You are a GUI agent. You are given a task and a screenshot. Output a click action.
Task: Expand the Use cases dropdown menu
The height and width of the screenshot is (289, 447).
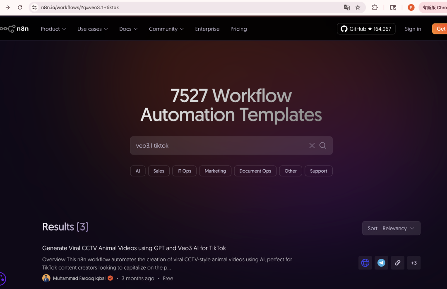point(92,29)
